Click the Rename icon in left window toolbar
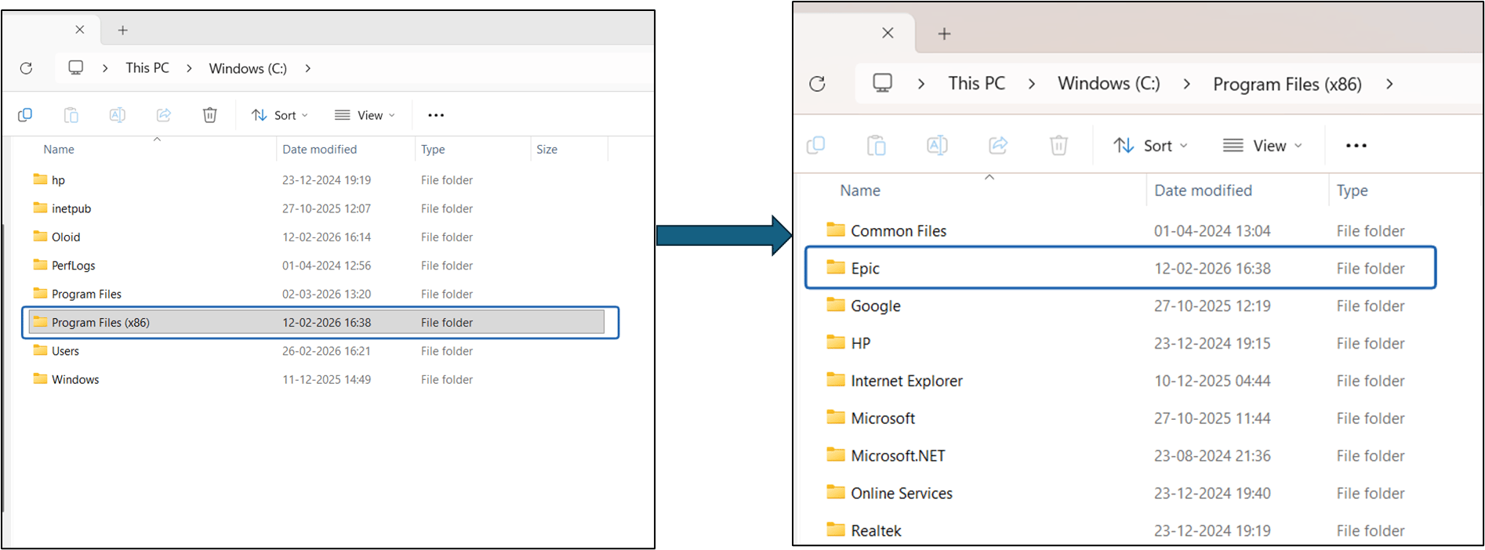 (x=117, y=115)
